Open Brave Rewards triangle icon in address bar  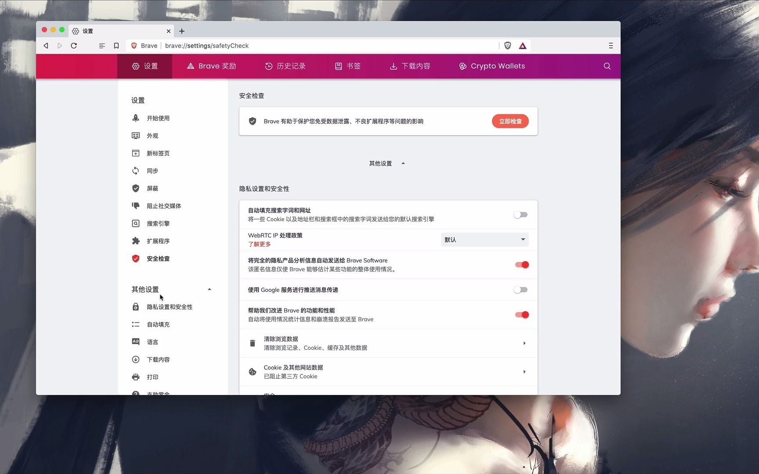tap(523, 46)
